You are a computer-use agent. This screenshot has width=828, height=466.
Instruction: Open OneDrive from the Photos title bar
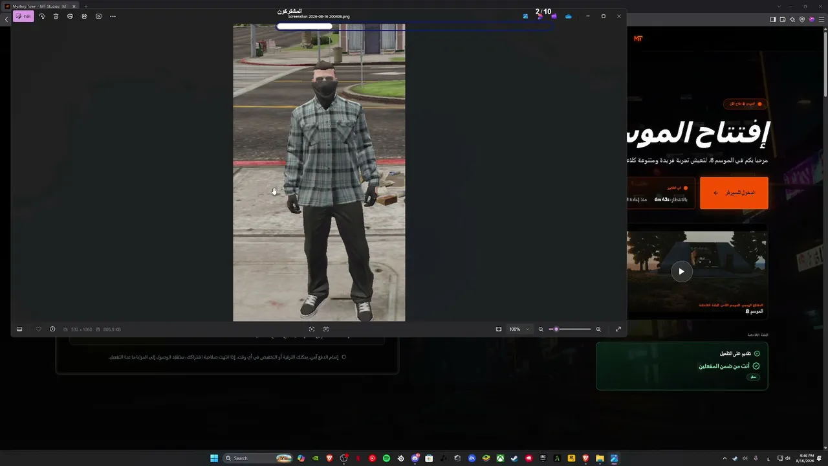point(569,16)
